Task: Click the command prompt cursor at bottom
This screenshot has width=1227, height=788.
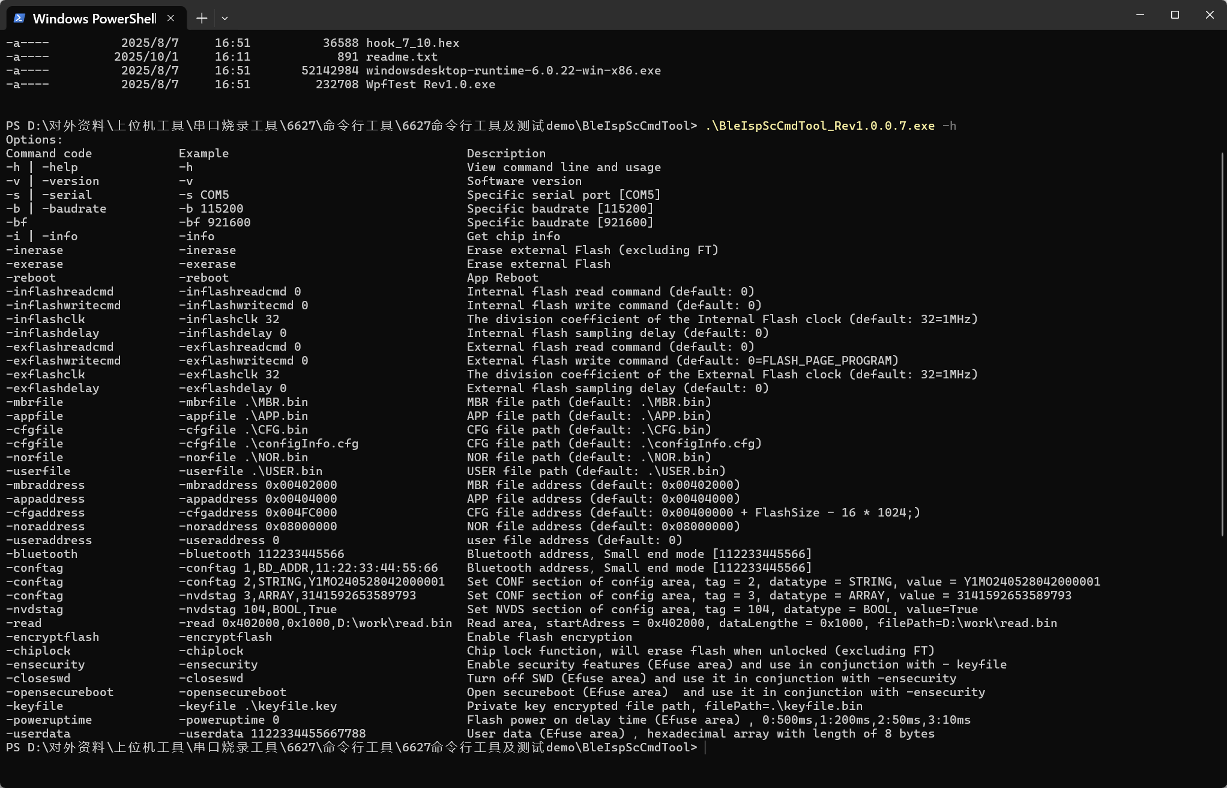Action: pyautogui.click(x=705, y=748)
